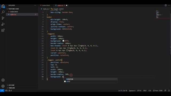Open rgba color swatch on line 20
Viewport: 171px width, 96px height.
point(67,50)
